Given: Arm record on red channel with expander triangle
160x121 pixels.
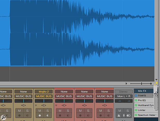Looking at the screenshot, I should [60, 116].
